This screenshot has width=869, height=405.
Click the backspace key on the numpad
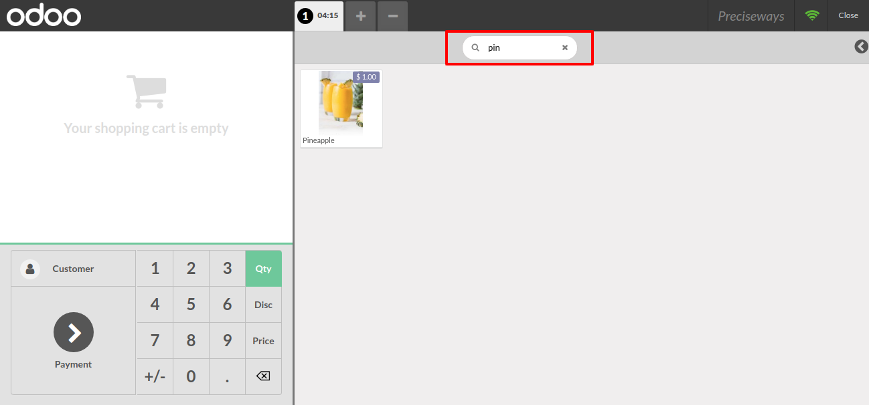pos(263,376)
